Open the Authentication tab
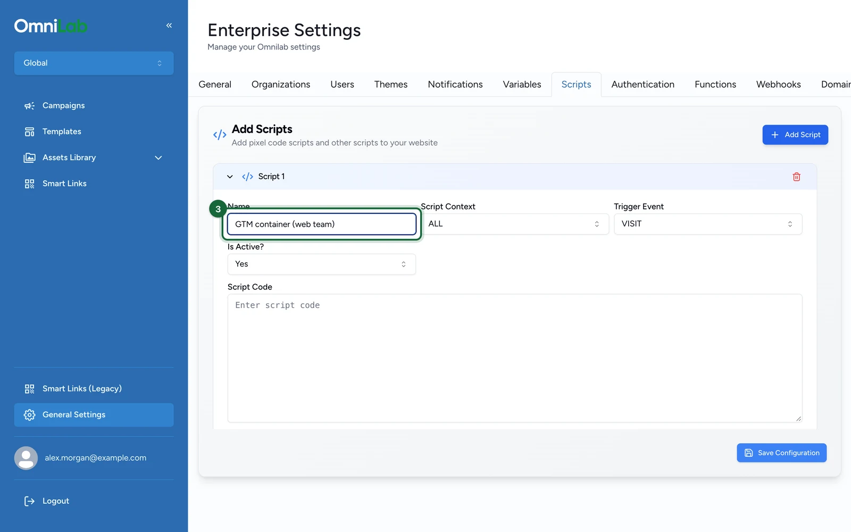This screenshot has height=532, width=851. (x=643, y=85)
